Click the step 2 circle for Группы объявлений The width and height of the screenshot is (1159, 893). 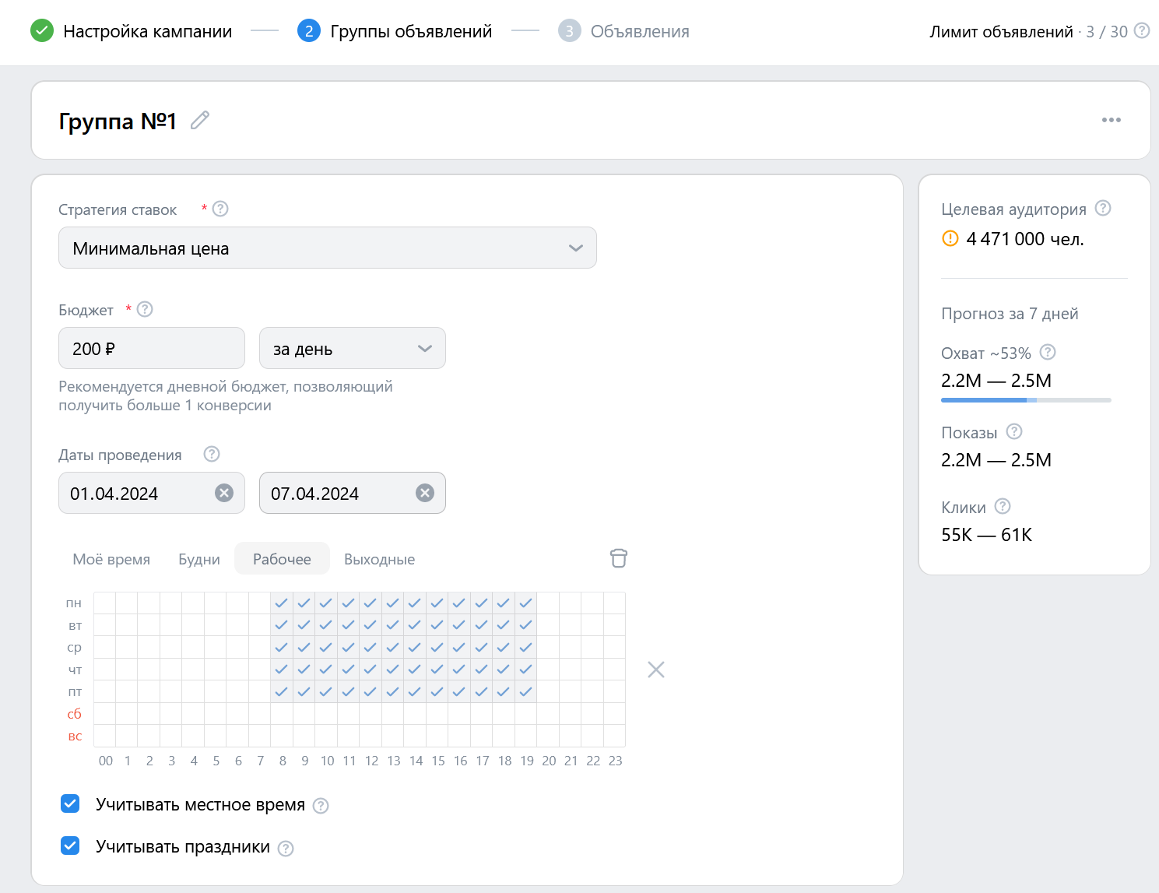tap(309, 31)
